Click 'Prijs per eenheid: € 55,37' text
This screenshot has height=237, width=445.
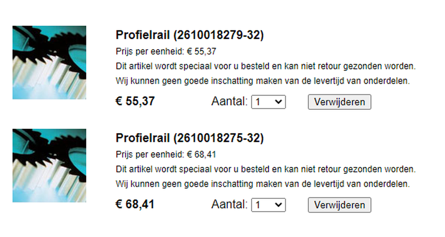[x=166, y=51]
